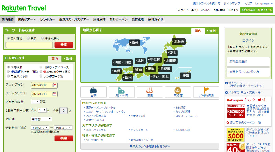Open 割引クーポン navigation item
The width and height of the screenshot is (275, 152).
click(119, 20)
